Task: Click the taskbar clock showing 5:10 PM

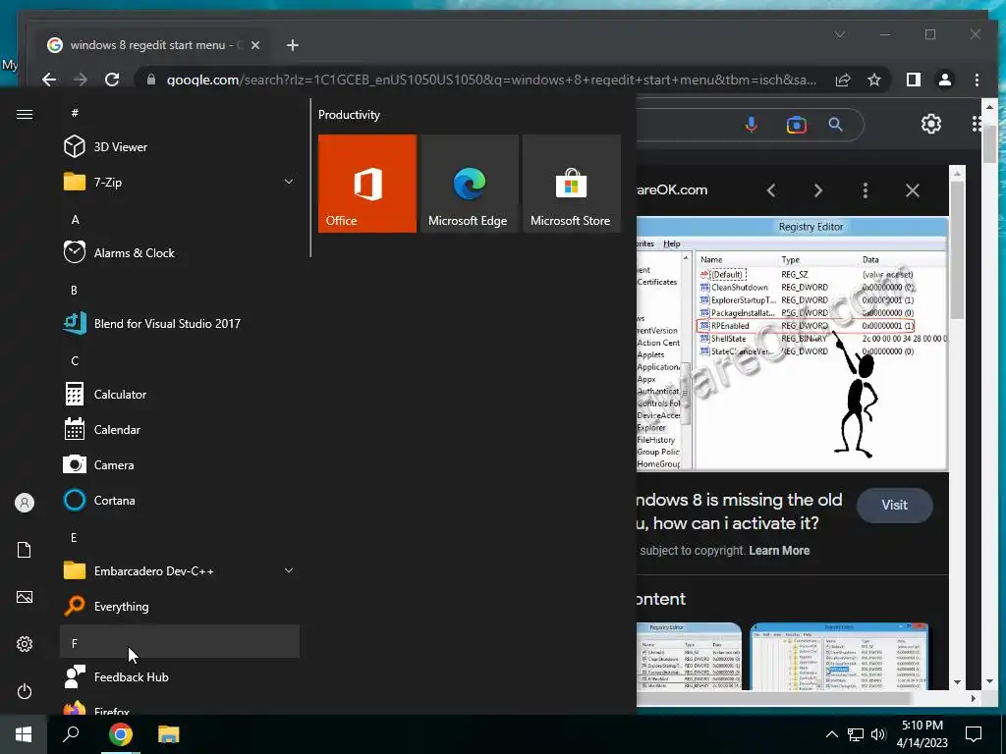Action: pos(922,734)
